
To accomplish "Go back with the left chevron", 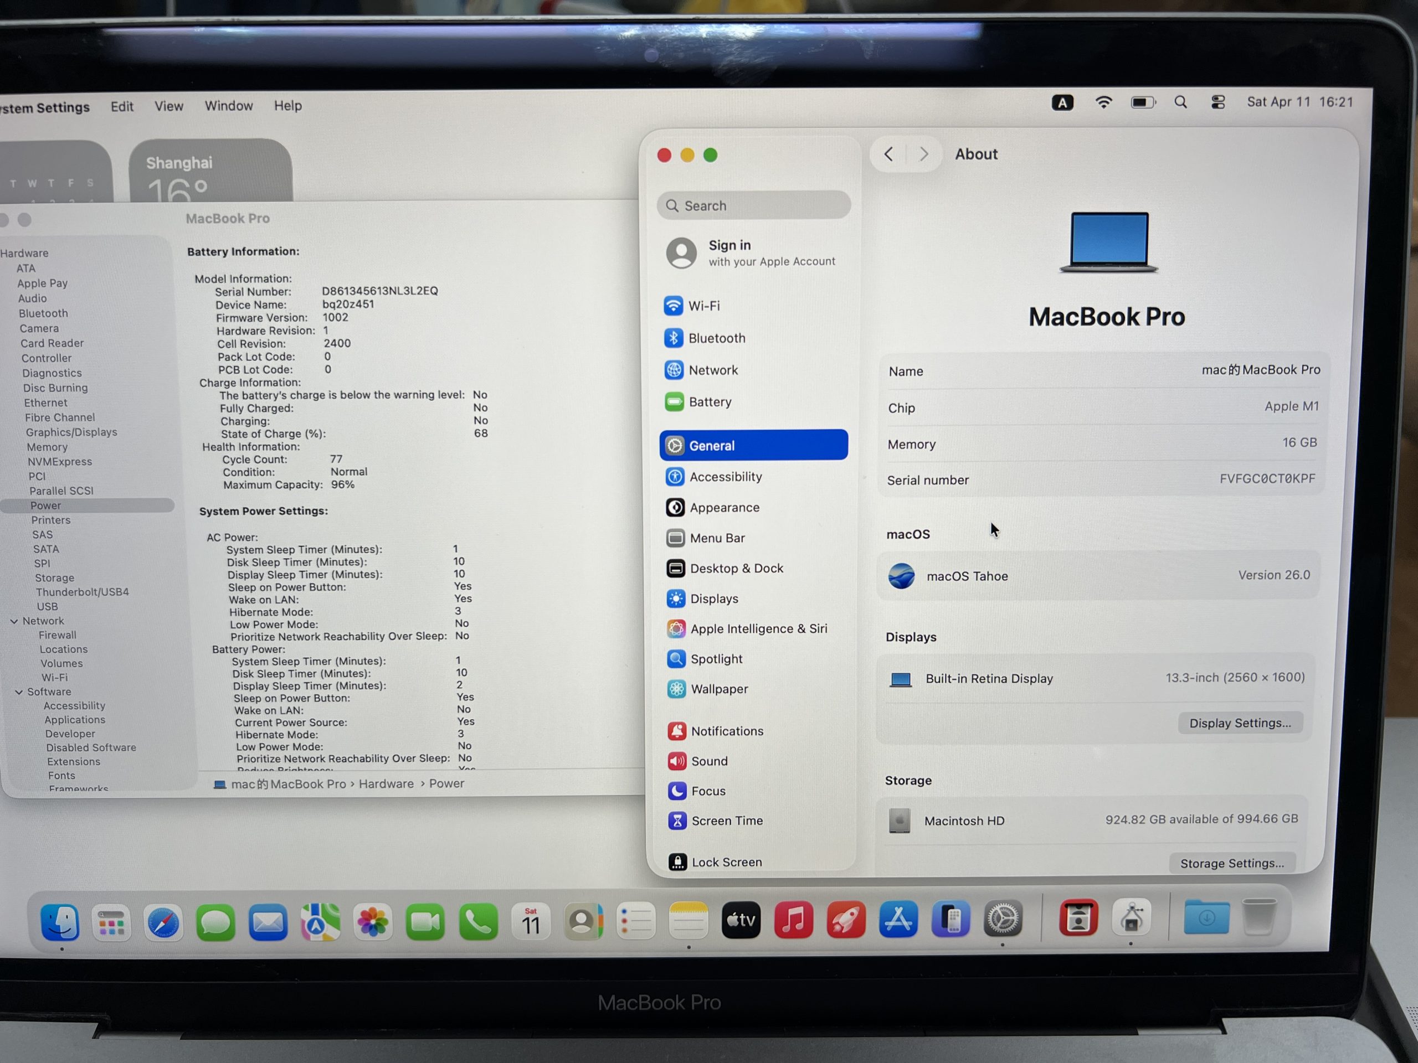I will pos(888,154).
